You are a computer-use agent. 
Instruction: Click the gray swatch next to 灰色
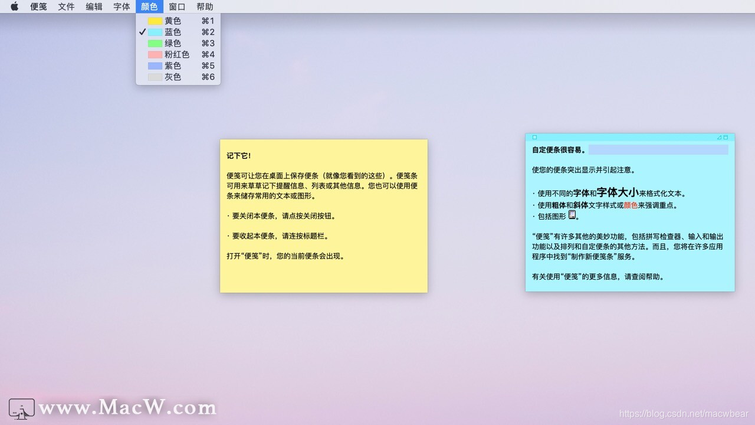[155, 77]
